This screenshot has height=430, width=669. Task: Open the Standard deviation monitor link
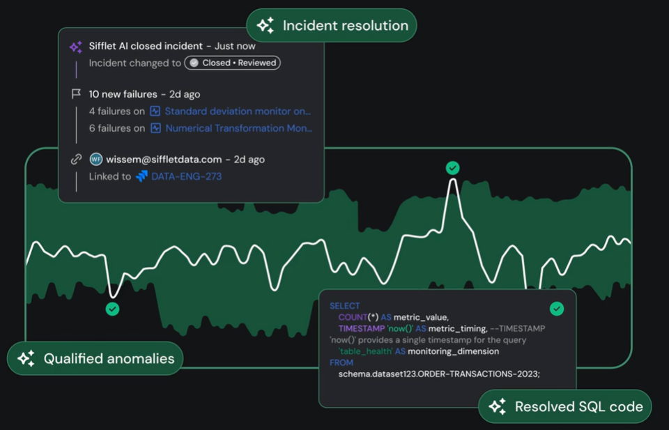tap(238, 112)
